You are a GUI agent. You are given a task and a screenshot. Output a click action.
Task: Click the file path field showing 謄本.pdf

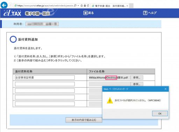coord(109,77)
